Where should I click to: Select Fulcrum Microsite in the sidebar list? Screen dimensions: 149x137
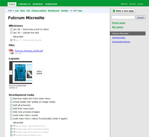coord(128,34)
